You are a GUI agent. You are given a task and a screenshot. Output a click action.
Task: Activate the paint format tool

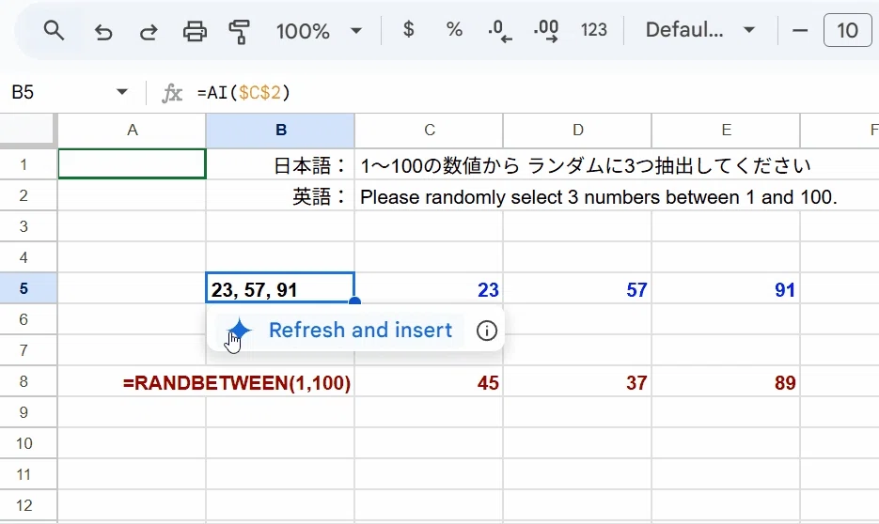tap(240, 31)
